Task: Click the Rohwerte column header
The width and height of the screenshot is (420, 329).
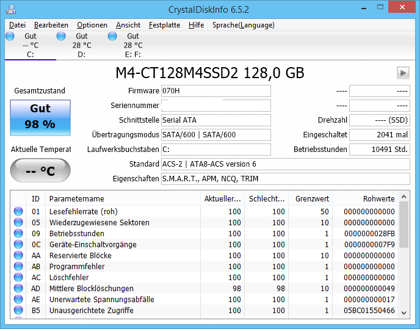Action: pos(366,198)
